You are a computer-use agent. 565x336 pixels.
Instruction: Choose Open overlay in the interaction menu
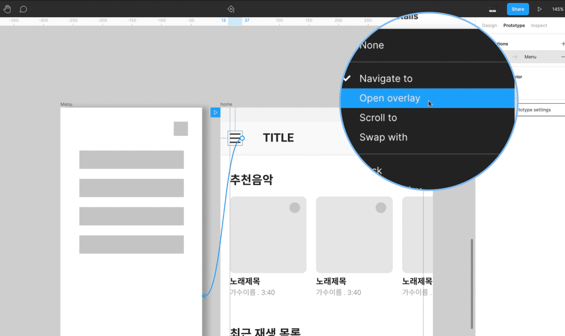[x=428, y=98]
